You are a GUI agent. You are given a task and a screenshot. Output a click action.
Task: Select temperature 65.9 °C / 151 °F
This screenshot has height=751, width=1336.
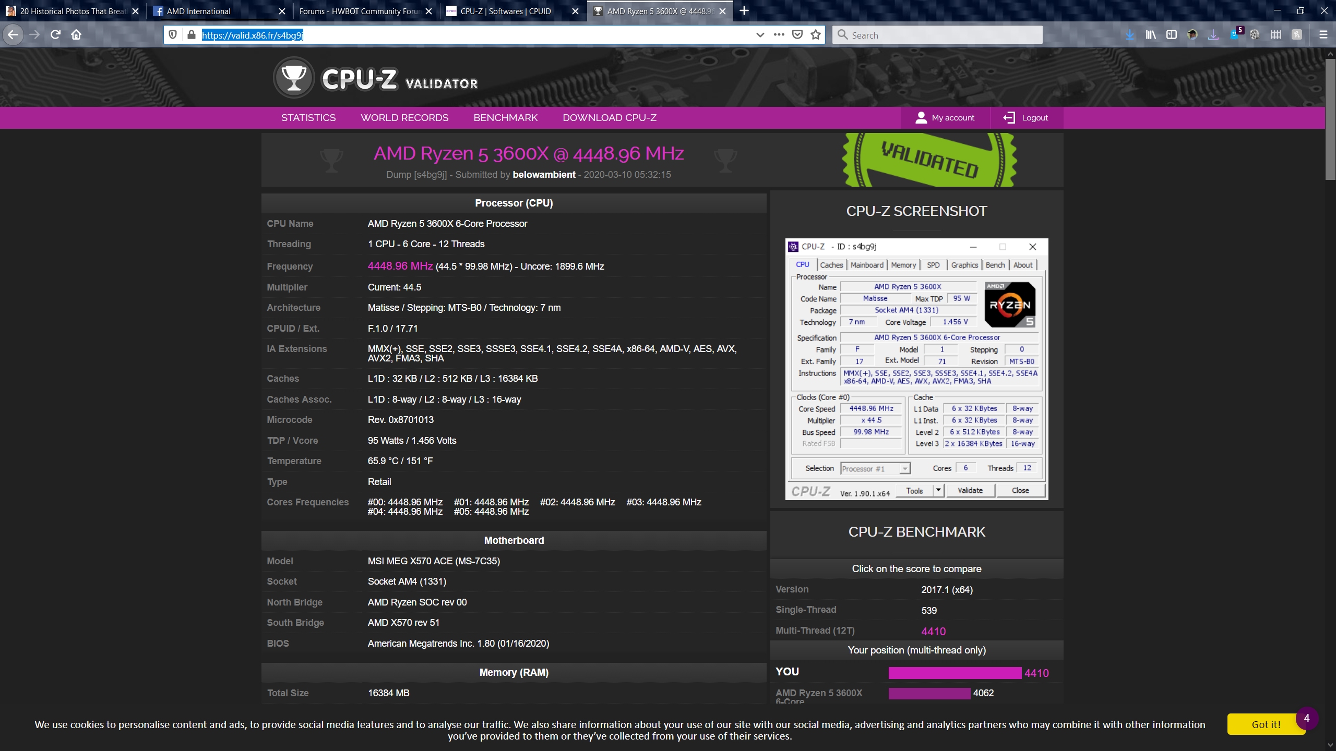coord(400,461)
